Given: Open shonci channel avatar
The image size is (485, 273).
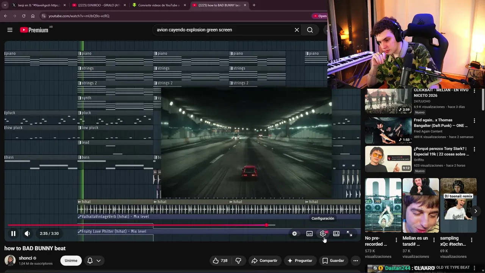Looking at the screenshot, I should point(10,260).
